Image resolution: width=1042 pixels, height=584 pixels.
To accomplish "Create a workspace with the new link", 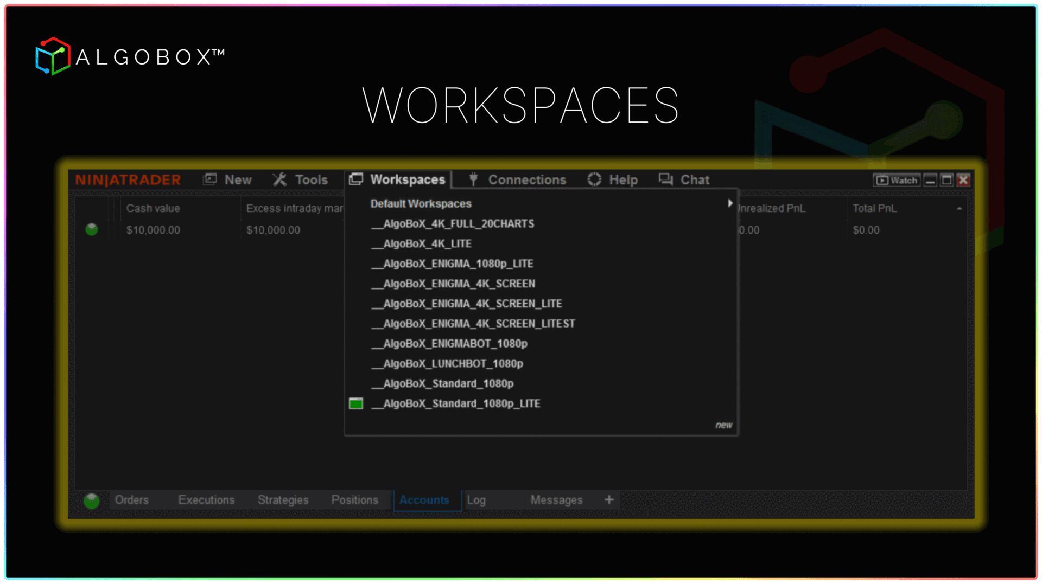I will tap(723, 425).
